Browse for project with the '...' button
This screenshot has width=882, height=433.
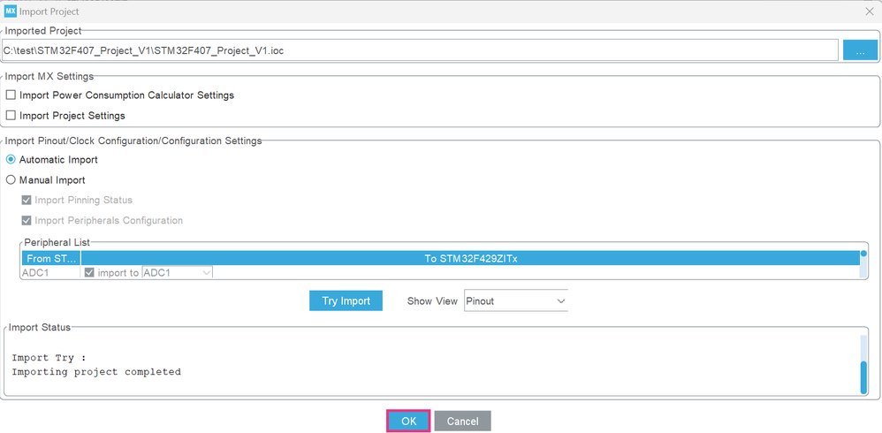pyautogui.click(x=860, y=50)
